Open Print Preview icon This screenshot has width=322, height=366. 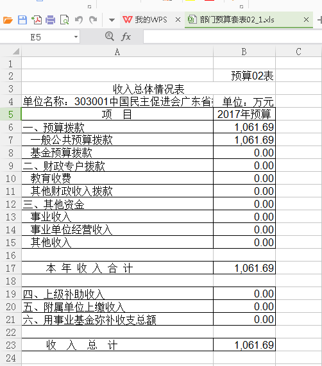(64, 20)
